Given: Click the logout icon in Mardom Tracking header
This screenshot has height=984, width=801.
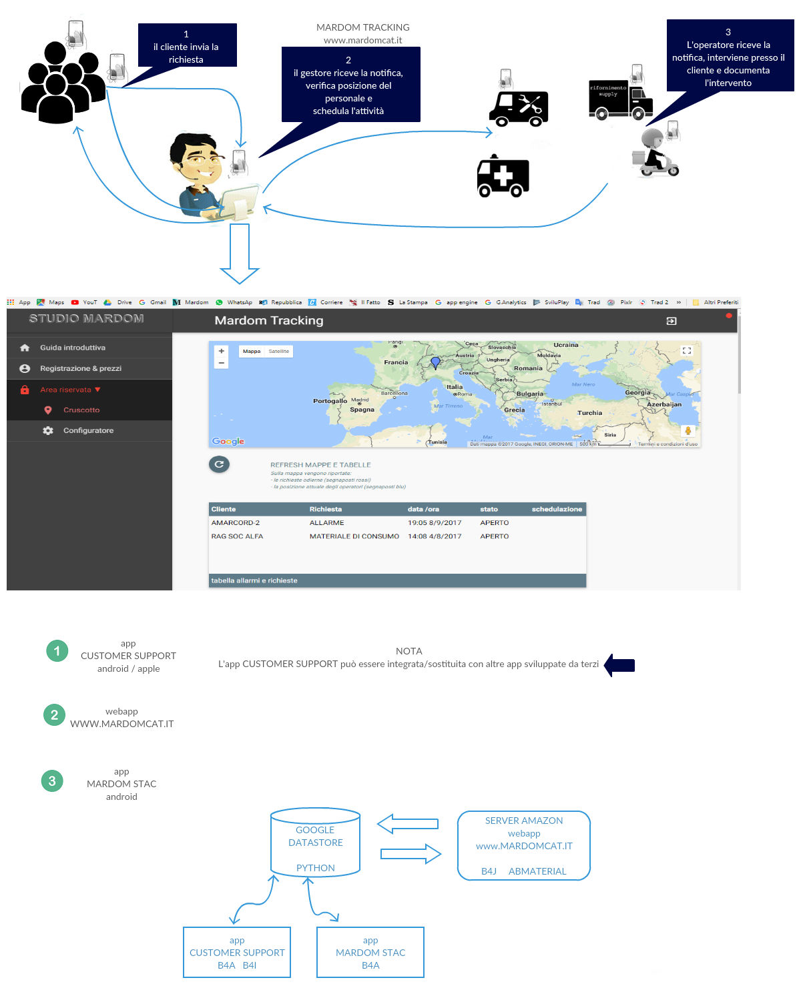Looking at the screenshot, I should tap(672, 321).
